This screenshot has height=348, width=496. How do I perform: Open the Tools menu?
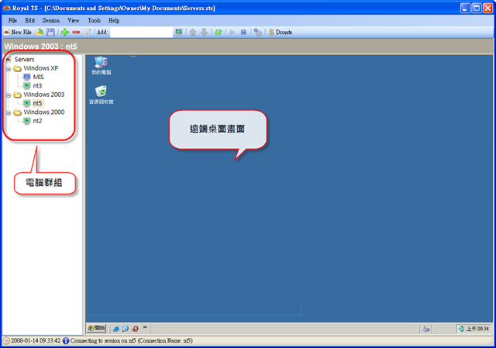(94, 20)
